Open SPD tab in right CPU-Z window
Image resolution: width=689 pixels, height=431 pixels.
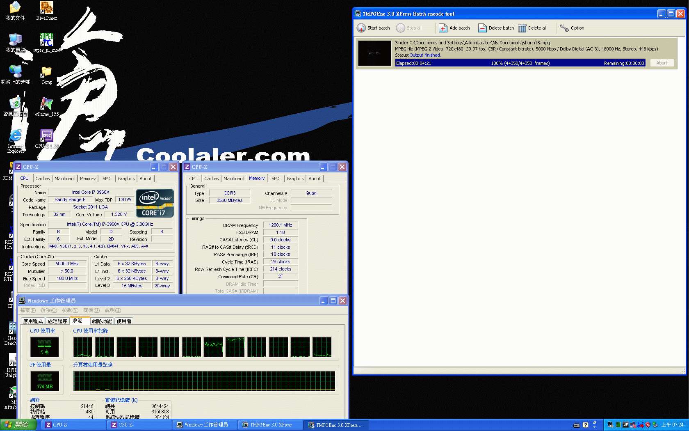276,179
